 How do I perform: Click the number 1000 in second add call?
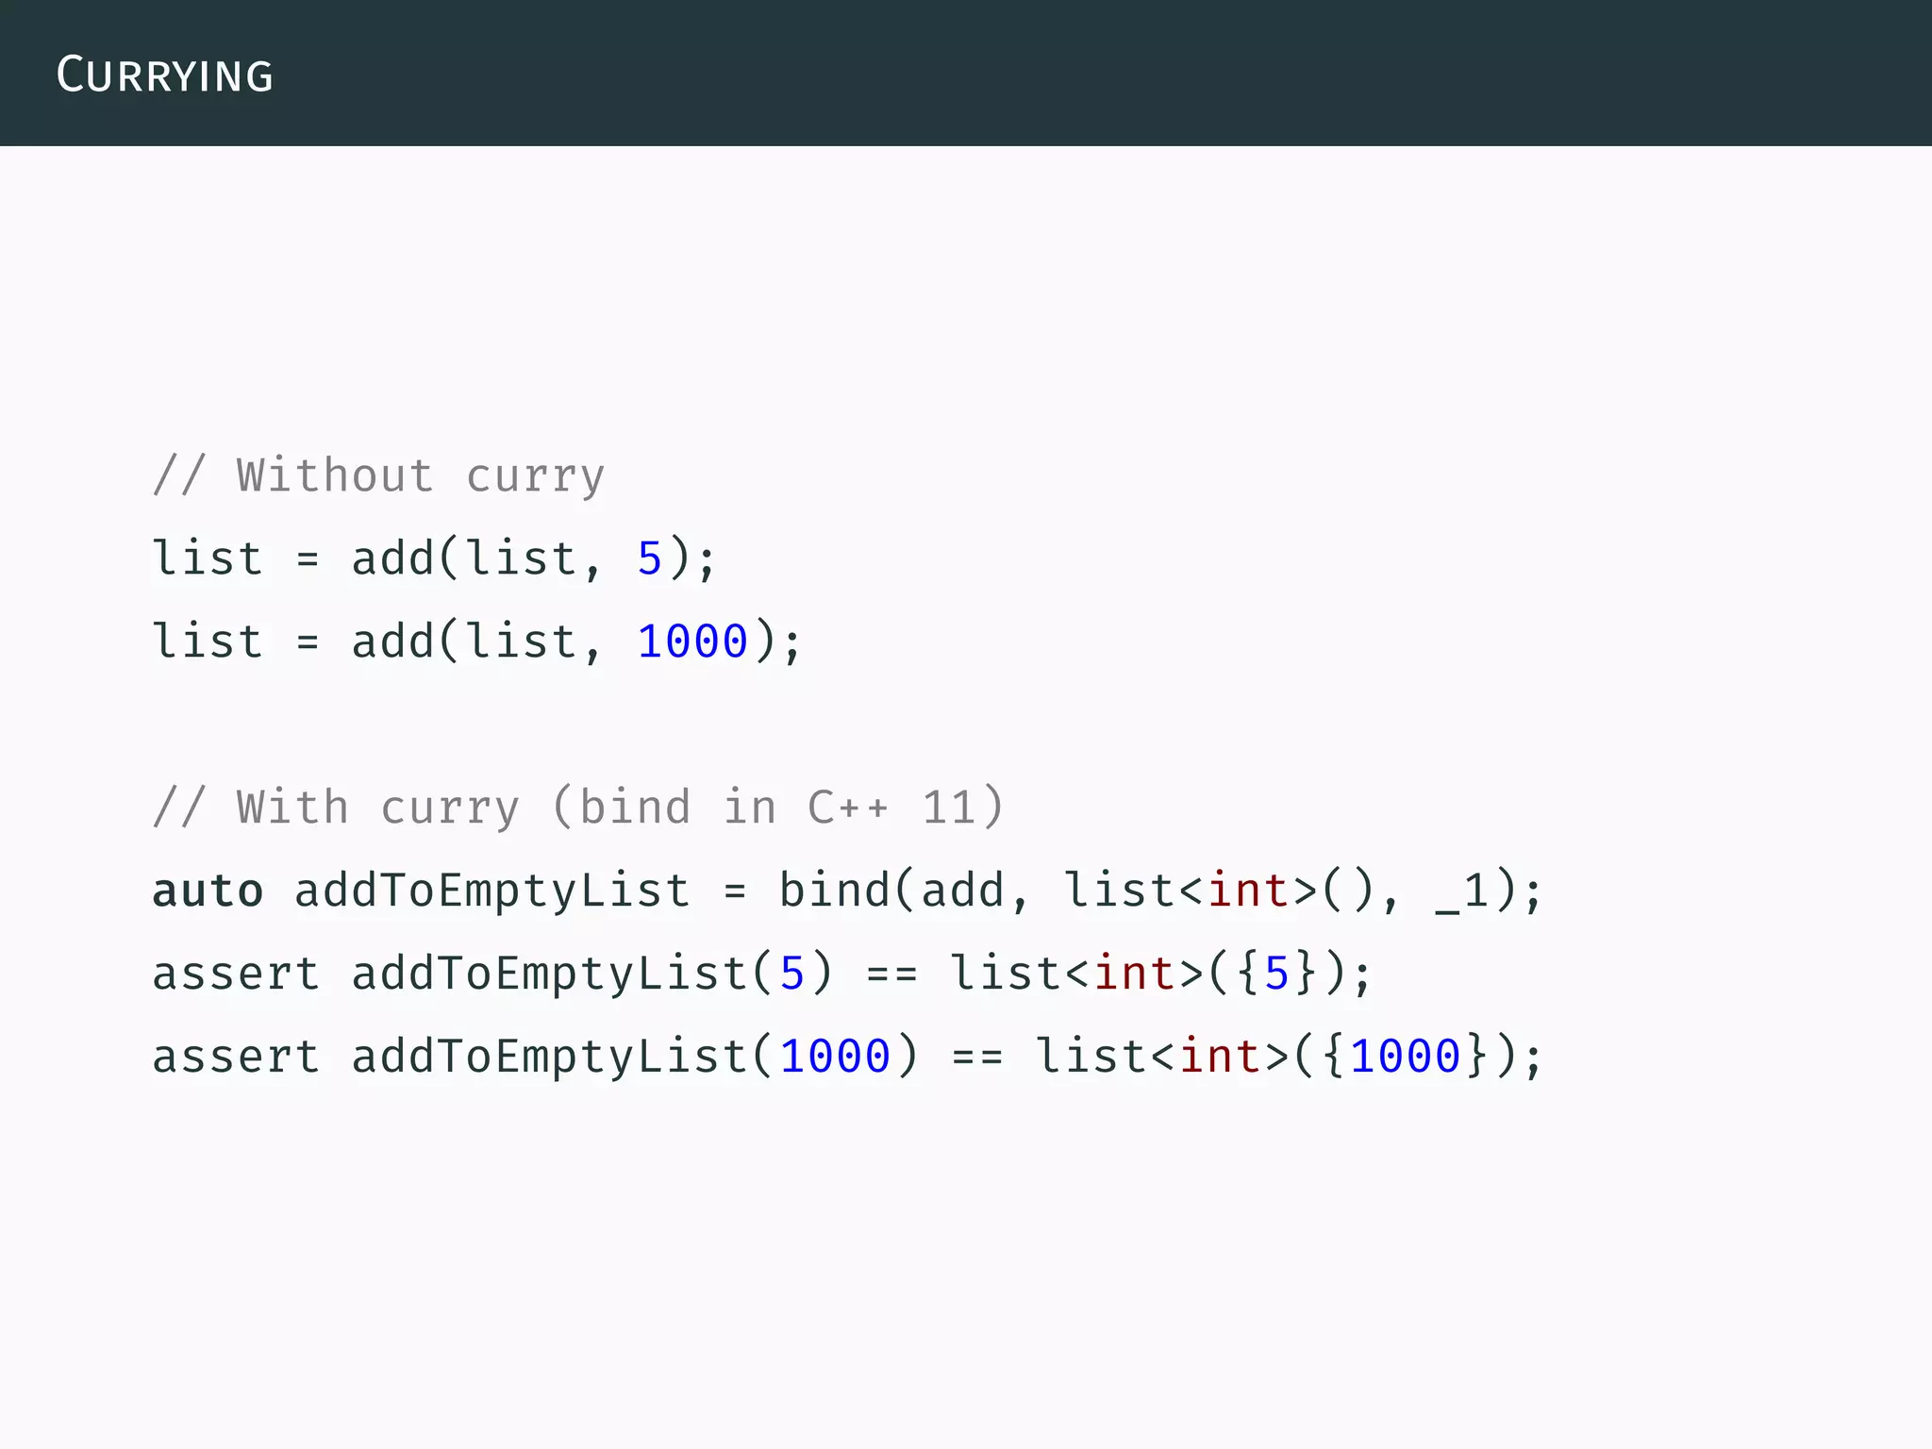[x=692, y=641]
